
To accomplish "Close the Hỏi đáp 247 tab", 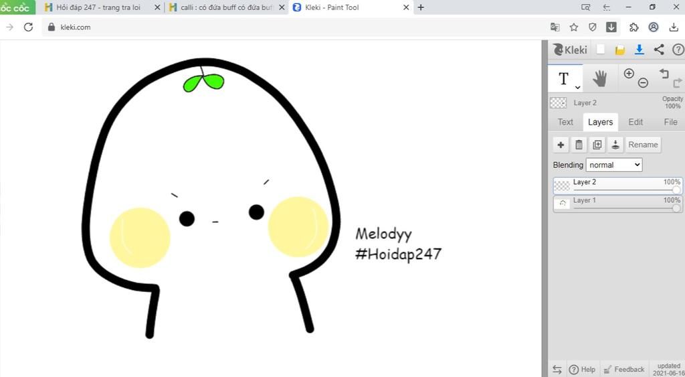I will [157, 7].
